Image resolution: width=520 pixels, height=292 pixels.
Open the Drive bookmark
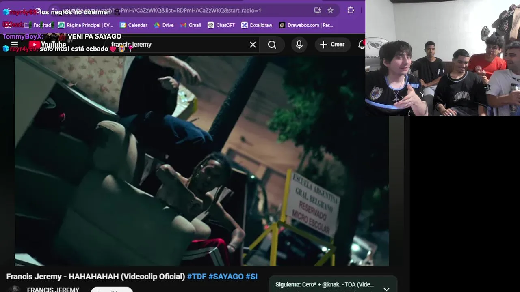click(x=164, y=25)
